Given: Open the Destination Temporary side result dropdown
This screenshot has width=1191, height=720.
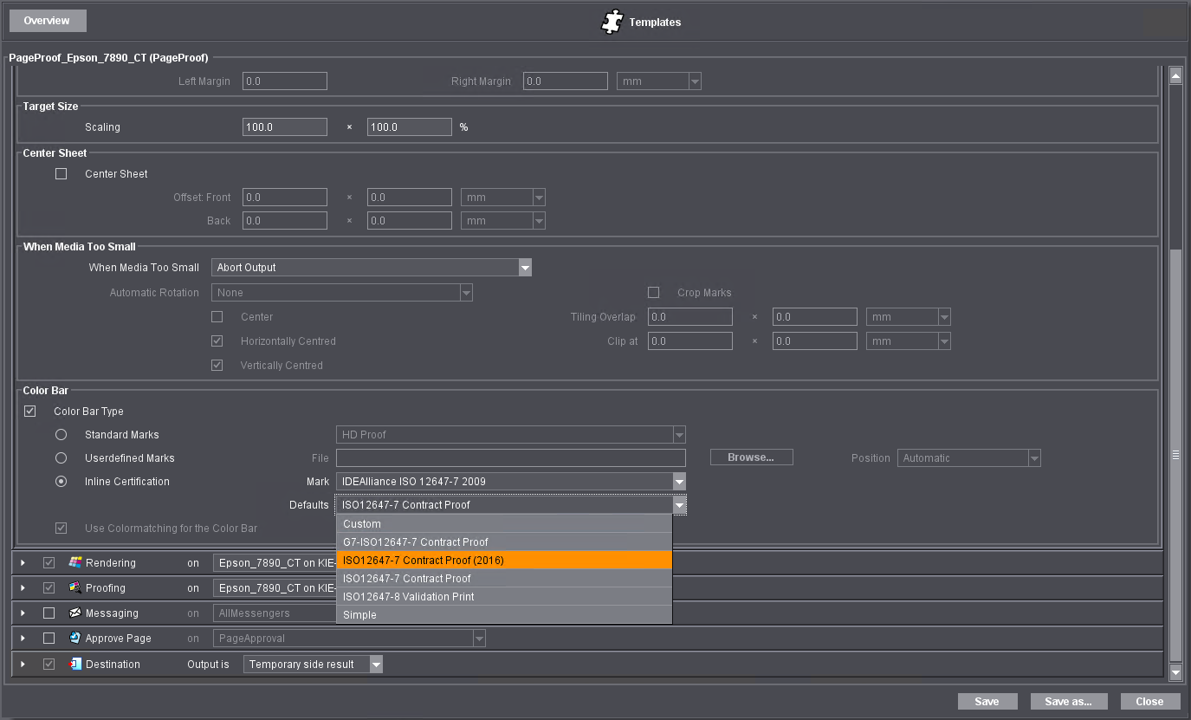Looking at the screenshot, I should (313, 664).
